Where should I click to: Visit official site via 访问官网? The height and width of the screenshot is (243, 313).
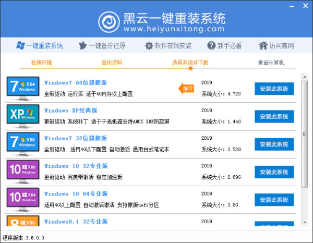275,45
